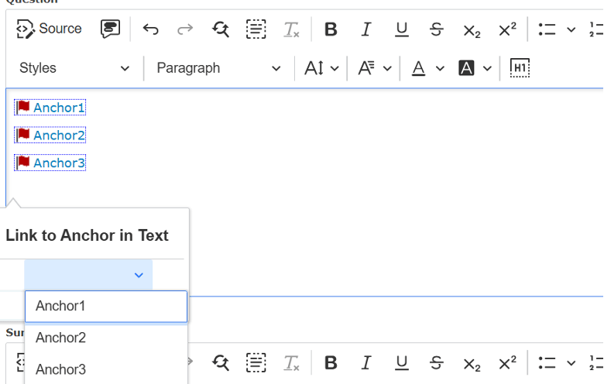Toggle Italic in top editor toolbar
This screenshot has width=604, height=384.
click(x=366, y=29)
